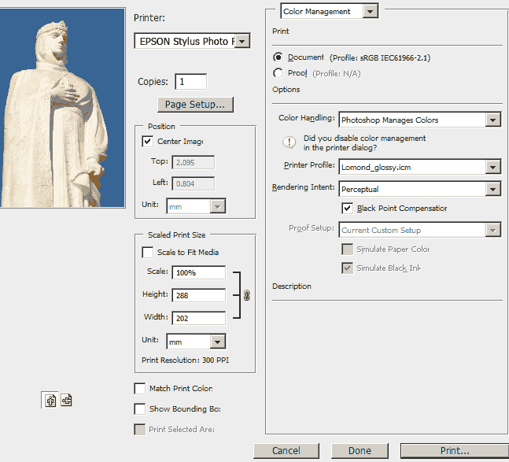This screenshot has width=509, height=462.
Task: Open the Printer dropdown list
Action: tap(242, 41)
